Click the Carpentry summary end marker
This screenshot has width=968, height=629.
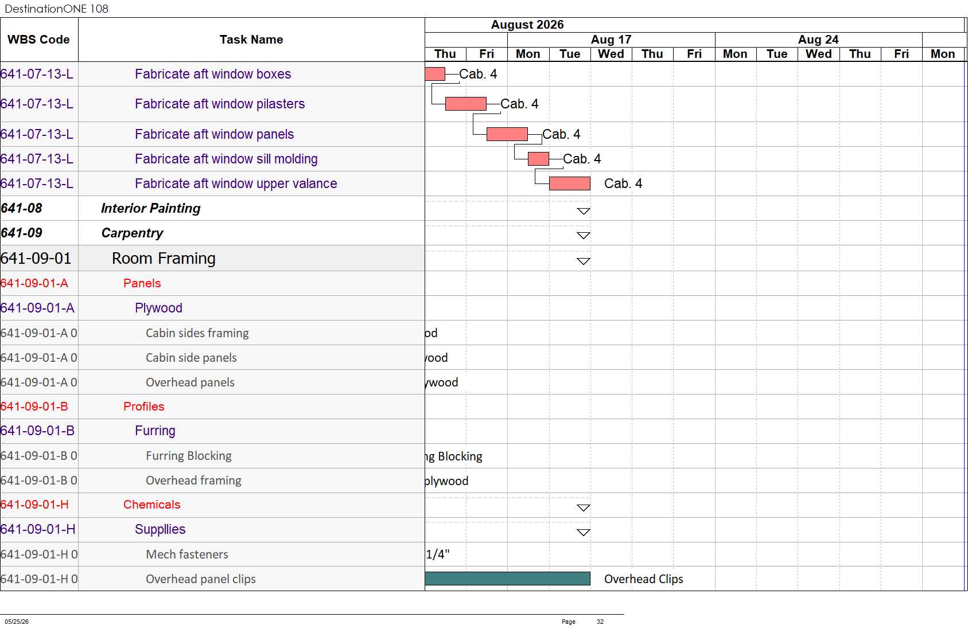[584, 236]
